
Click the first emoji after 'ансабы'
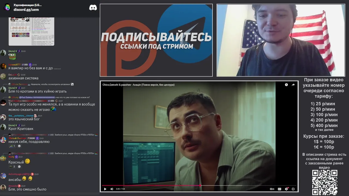pos(25,179)
